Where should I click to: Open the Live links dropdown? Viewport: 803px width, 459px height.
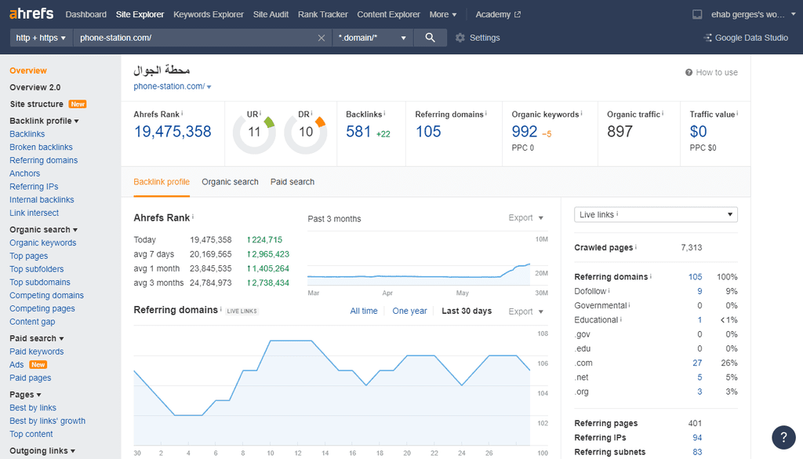(656, 215)
